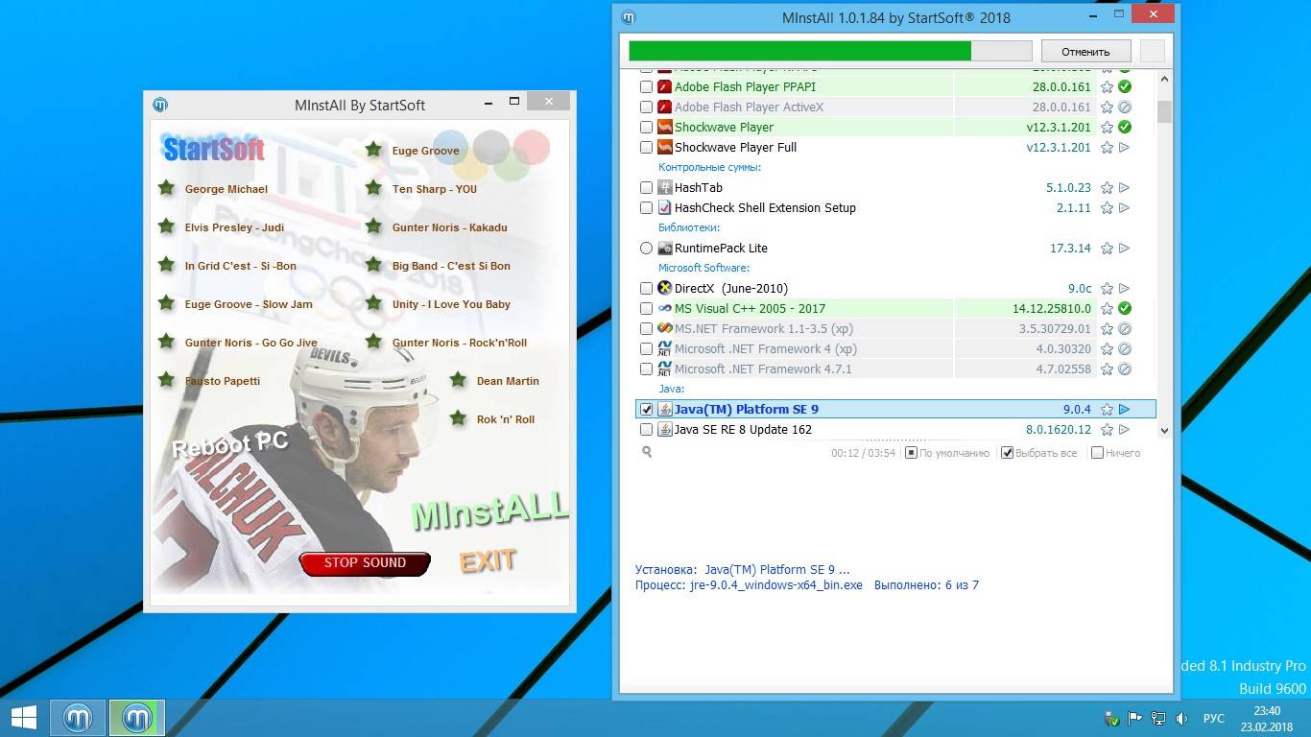Screen dimensions: 1311x737
Task: Click the star icon for RuntimePack Lite
Action: 1107,248
